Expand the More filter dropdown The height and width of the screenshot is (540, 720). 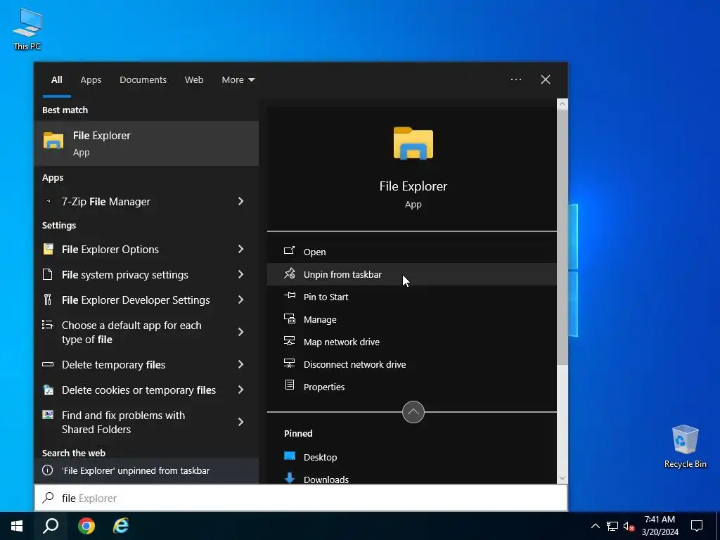[238, 80]
